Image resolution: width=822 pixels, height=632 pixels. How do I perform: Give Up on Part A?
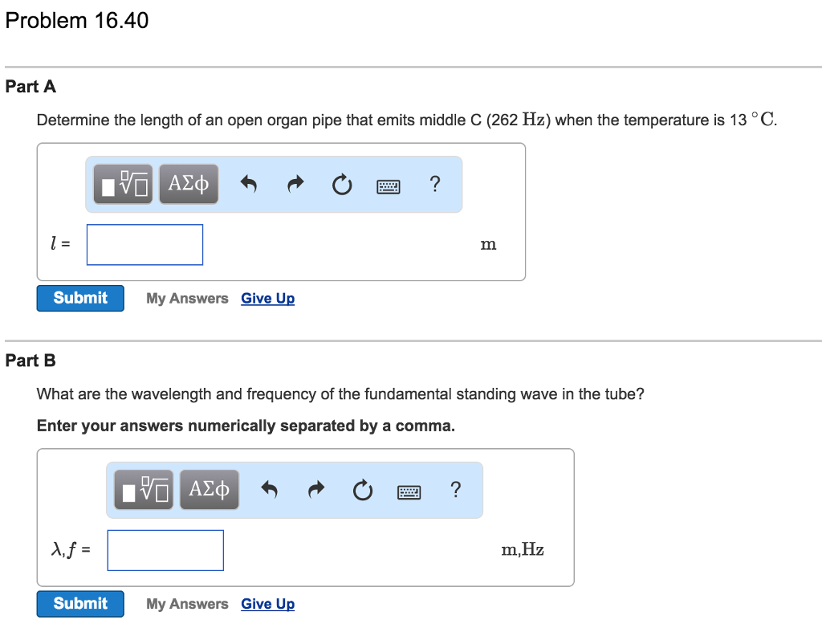pos(267,298)
